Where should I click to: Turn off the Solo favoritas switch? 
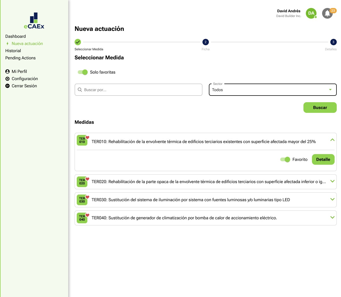[83, 72]
